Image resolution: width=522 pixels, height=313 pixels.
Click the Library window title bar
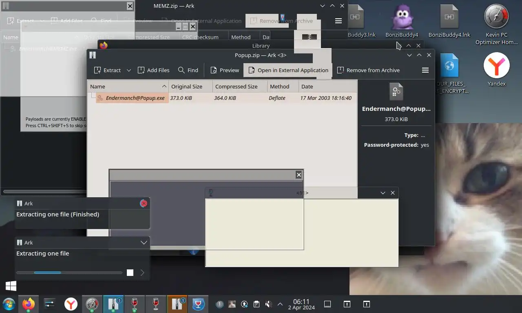[x=261, y=46]
